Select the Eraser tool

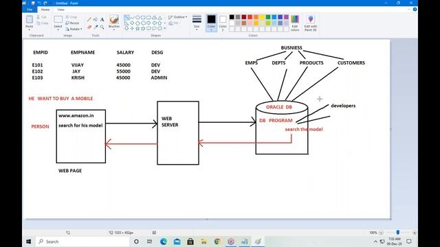pos(89,27)
